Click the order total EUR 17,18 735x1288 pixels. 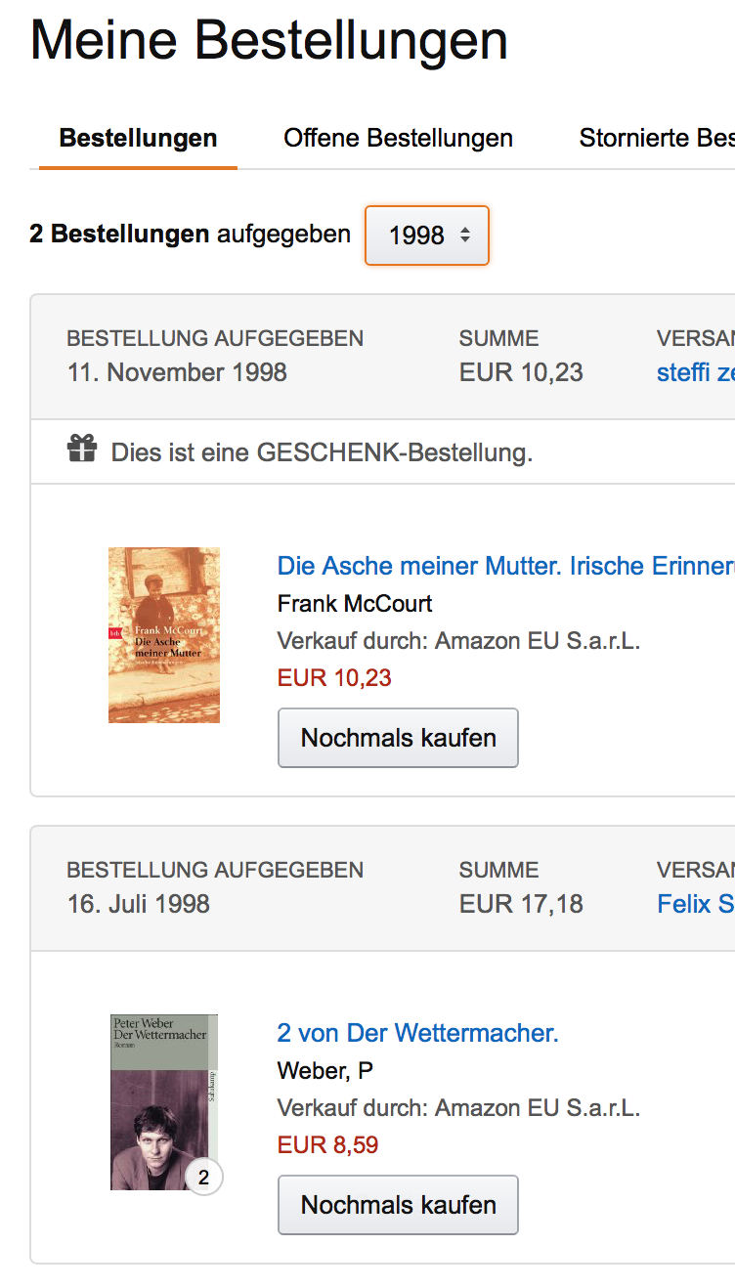coord(521,904)
